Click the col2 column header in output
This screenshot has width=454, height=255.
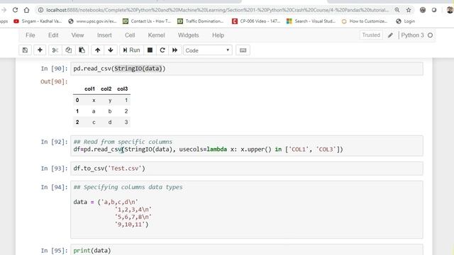[106, 89]
